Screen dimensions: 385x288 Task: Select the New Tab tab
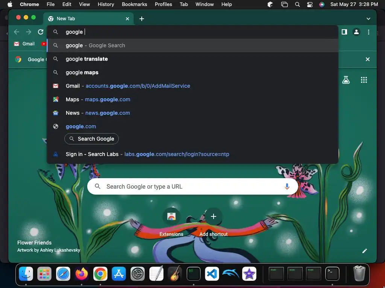(x=88, y=19)
